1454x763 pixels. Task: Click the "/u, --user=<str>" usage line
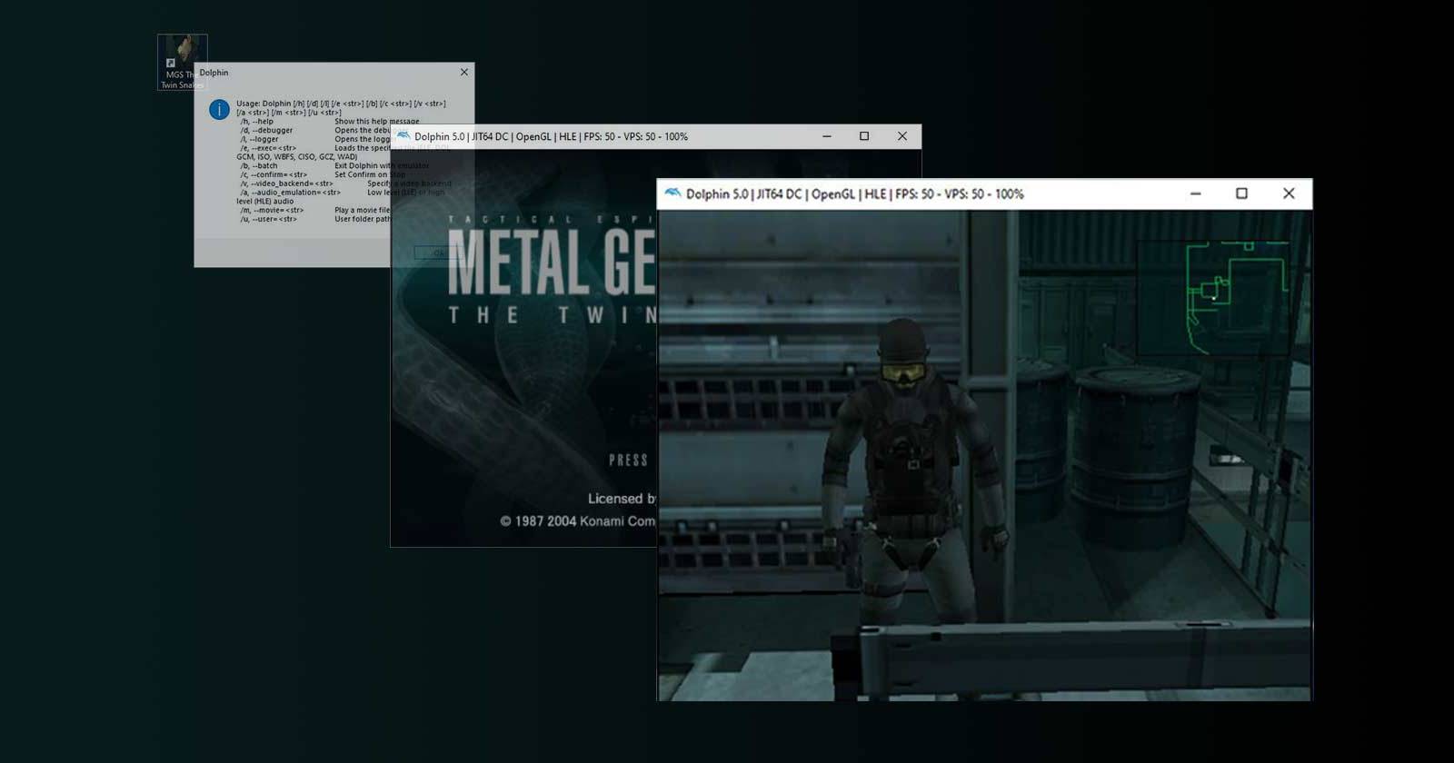pyautogui.click(x=268, y=219)
